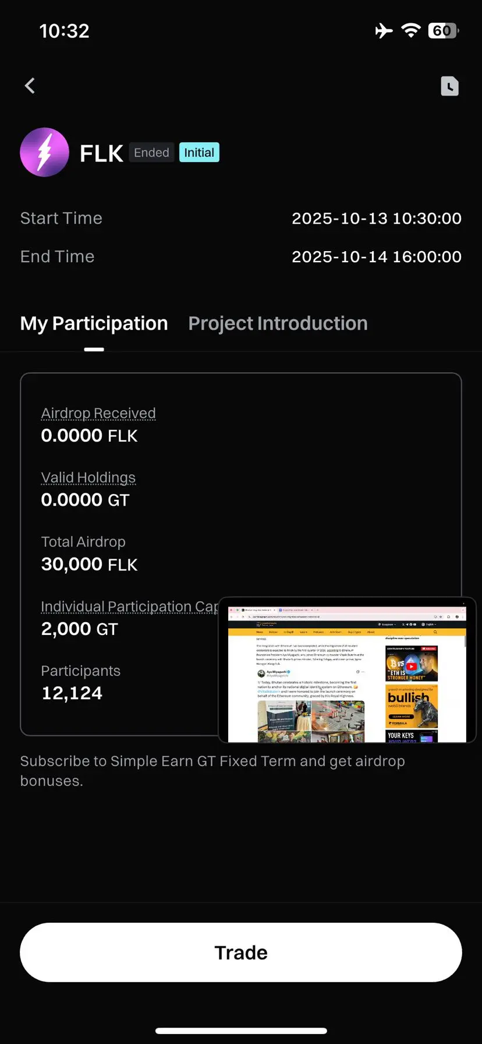Image resolution: width=482 pixels, height=1044 pixels.
Task: Tap the Wi-Fi status icon
Action: (x=411, y=30)
